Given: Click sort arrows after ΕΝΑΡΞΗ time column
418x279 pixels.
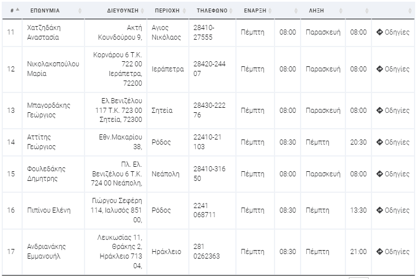Looking at the screenshot, I should pyautogui.click(x=296, y=10).
